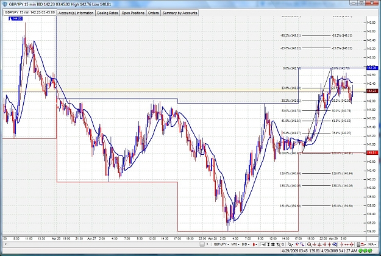381x256 pixels.
Task: Click the 140.81 red price axis marker
Action: click(371, 152)
